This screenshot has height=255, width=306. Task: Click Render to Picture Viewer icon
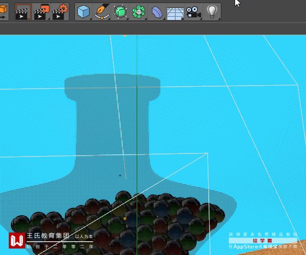click(41, 12)
